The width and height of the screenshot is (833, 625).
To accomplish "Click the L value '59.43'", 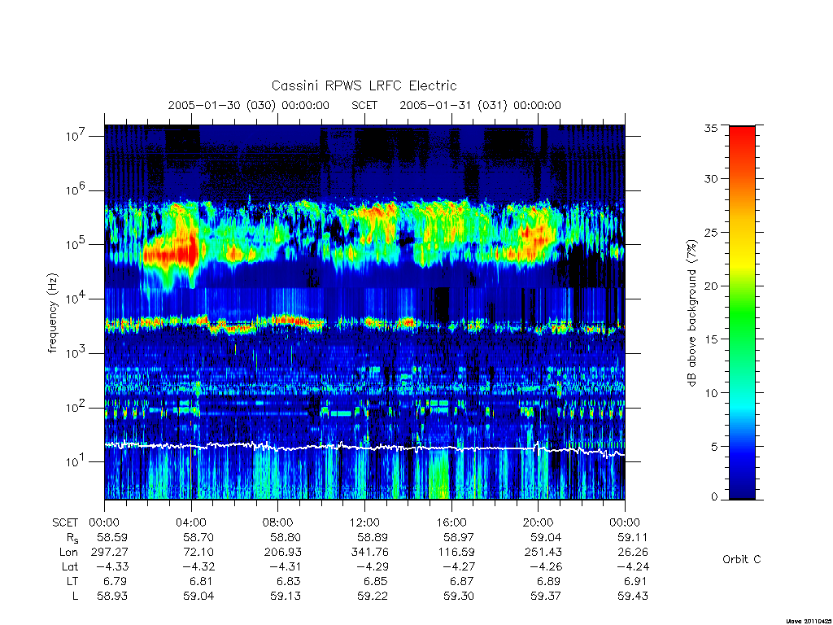I will (633, 597).
